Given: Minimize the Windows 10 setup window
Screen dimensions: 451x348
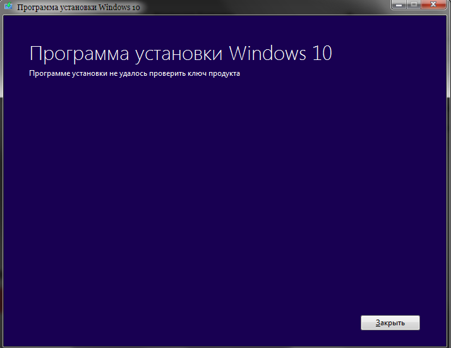Looking at the screenshot, I should pos(399,4).
